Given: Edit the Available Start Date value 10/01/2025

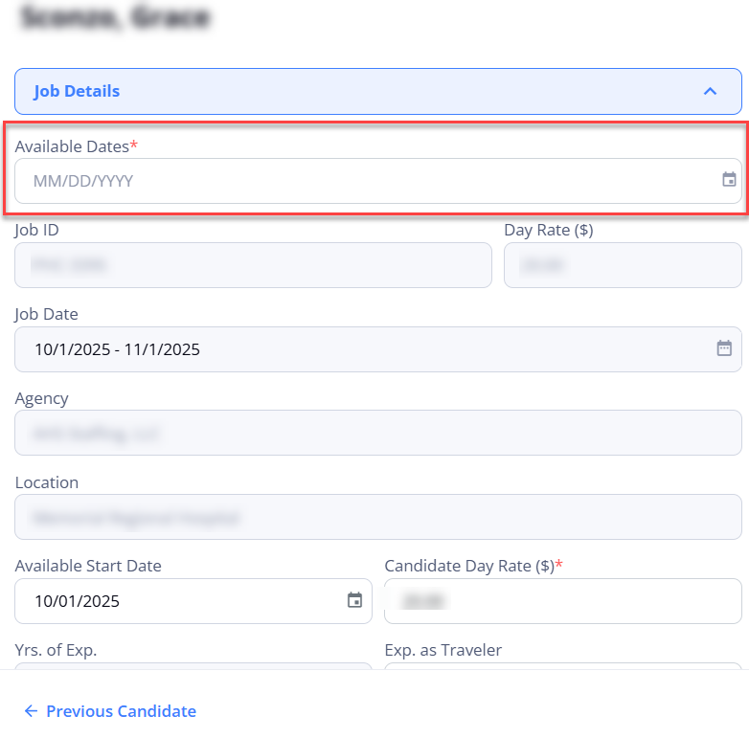Looking at the screenshot, I should 182,601.
